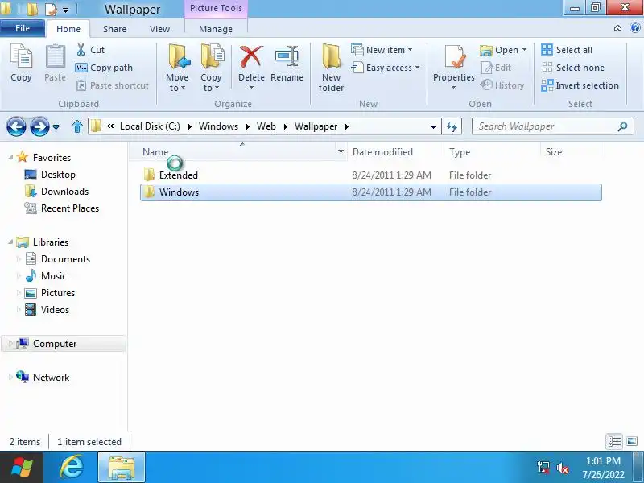
Task: Click Windows in the address path
Action: [218, 126]
